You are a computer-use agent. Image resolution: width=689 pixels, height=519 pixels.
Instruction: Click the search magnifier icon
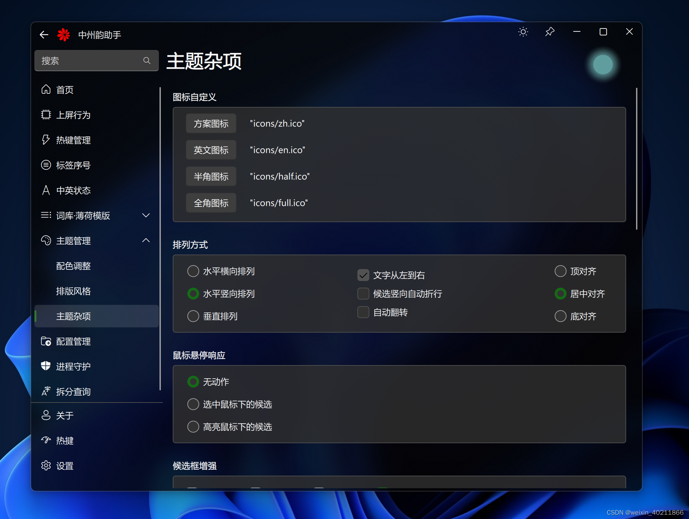(147, 61)
